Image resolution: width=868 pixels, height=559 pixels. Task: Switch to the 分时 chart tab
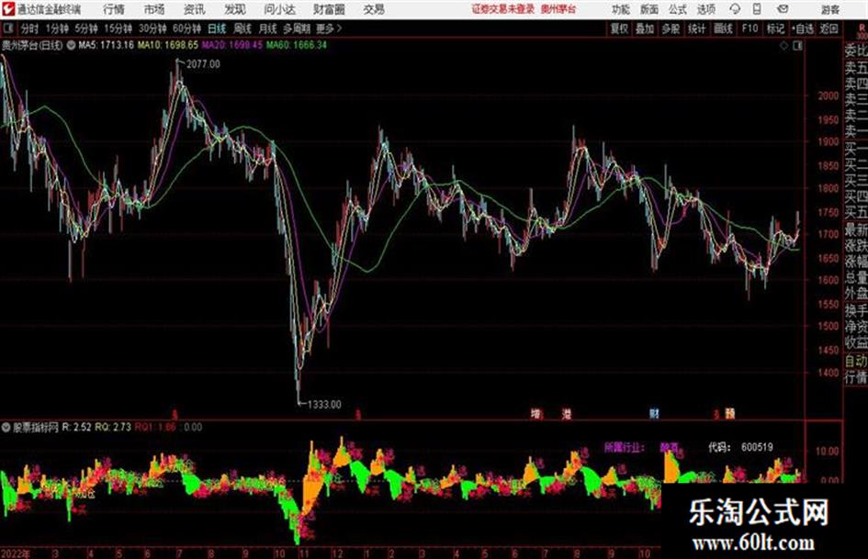point(30,28)
